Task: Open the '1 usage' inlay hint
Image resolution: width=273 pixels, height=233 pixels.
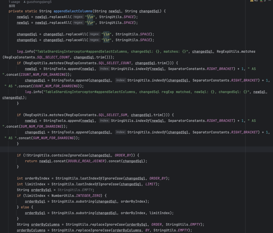Action: pyautogui.click(x=14, y=2)
